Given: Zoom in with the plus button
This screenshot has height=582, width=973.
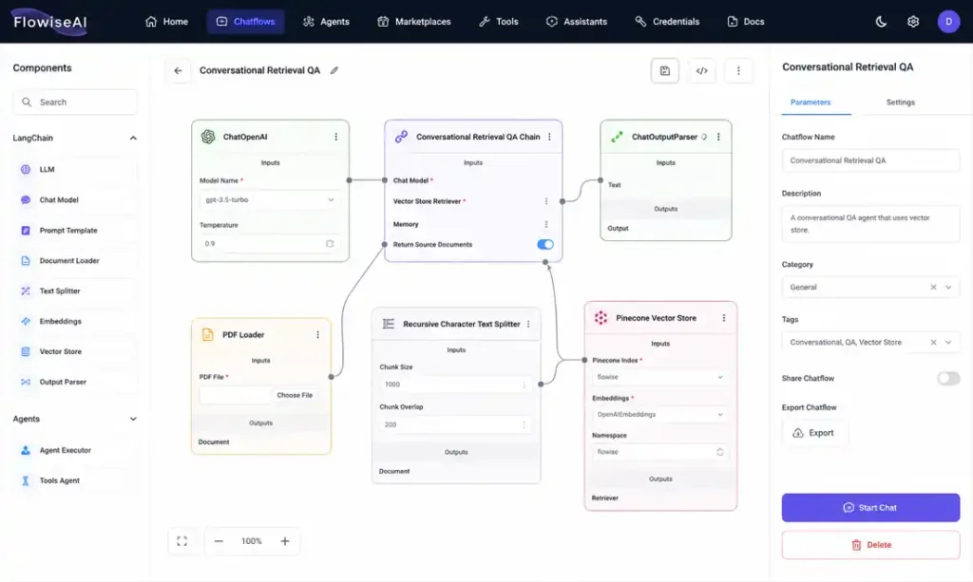Looking at the screenshot, I should click(285, 541).
